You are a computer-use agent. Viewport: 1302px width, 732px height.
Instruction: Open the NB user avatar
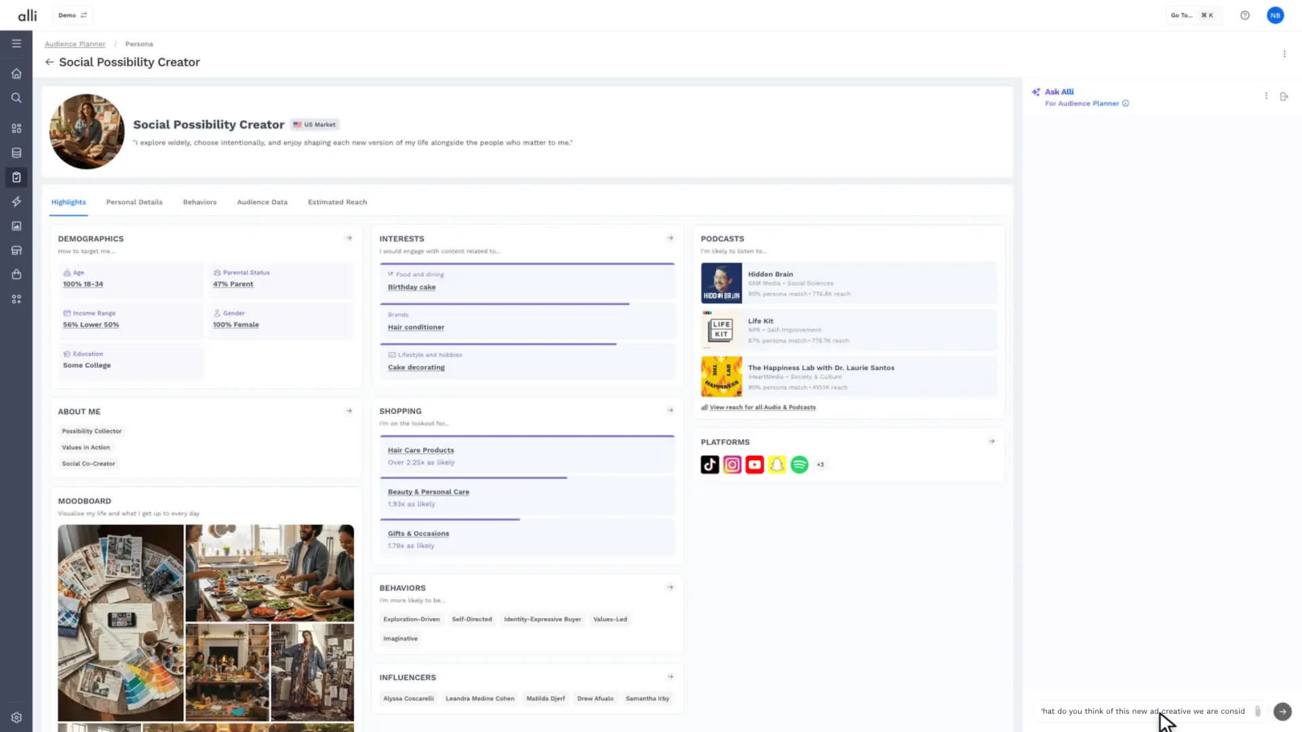1275,15
